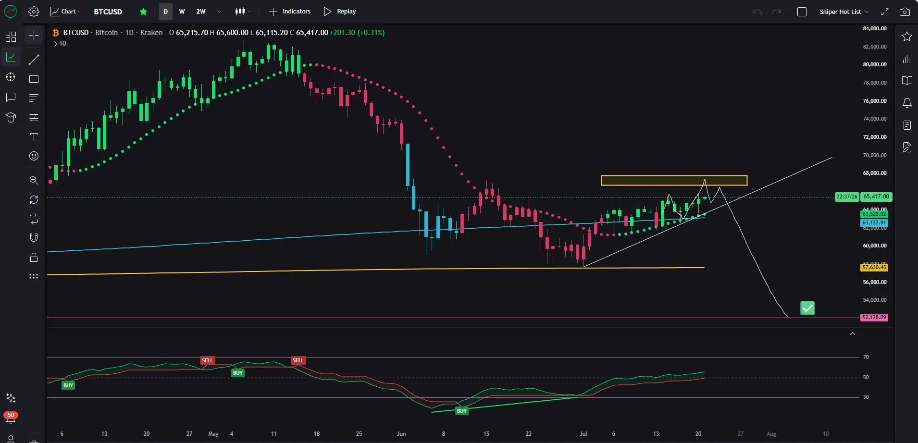Take a chart snapshot with camera
918x443 pixels.
(905, 12)
